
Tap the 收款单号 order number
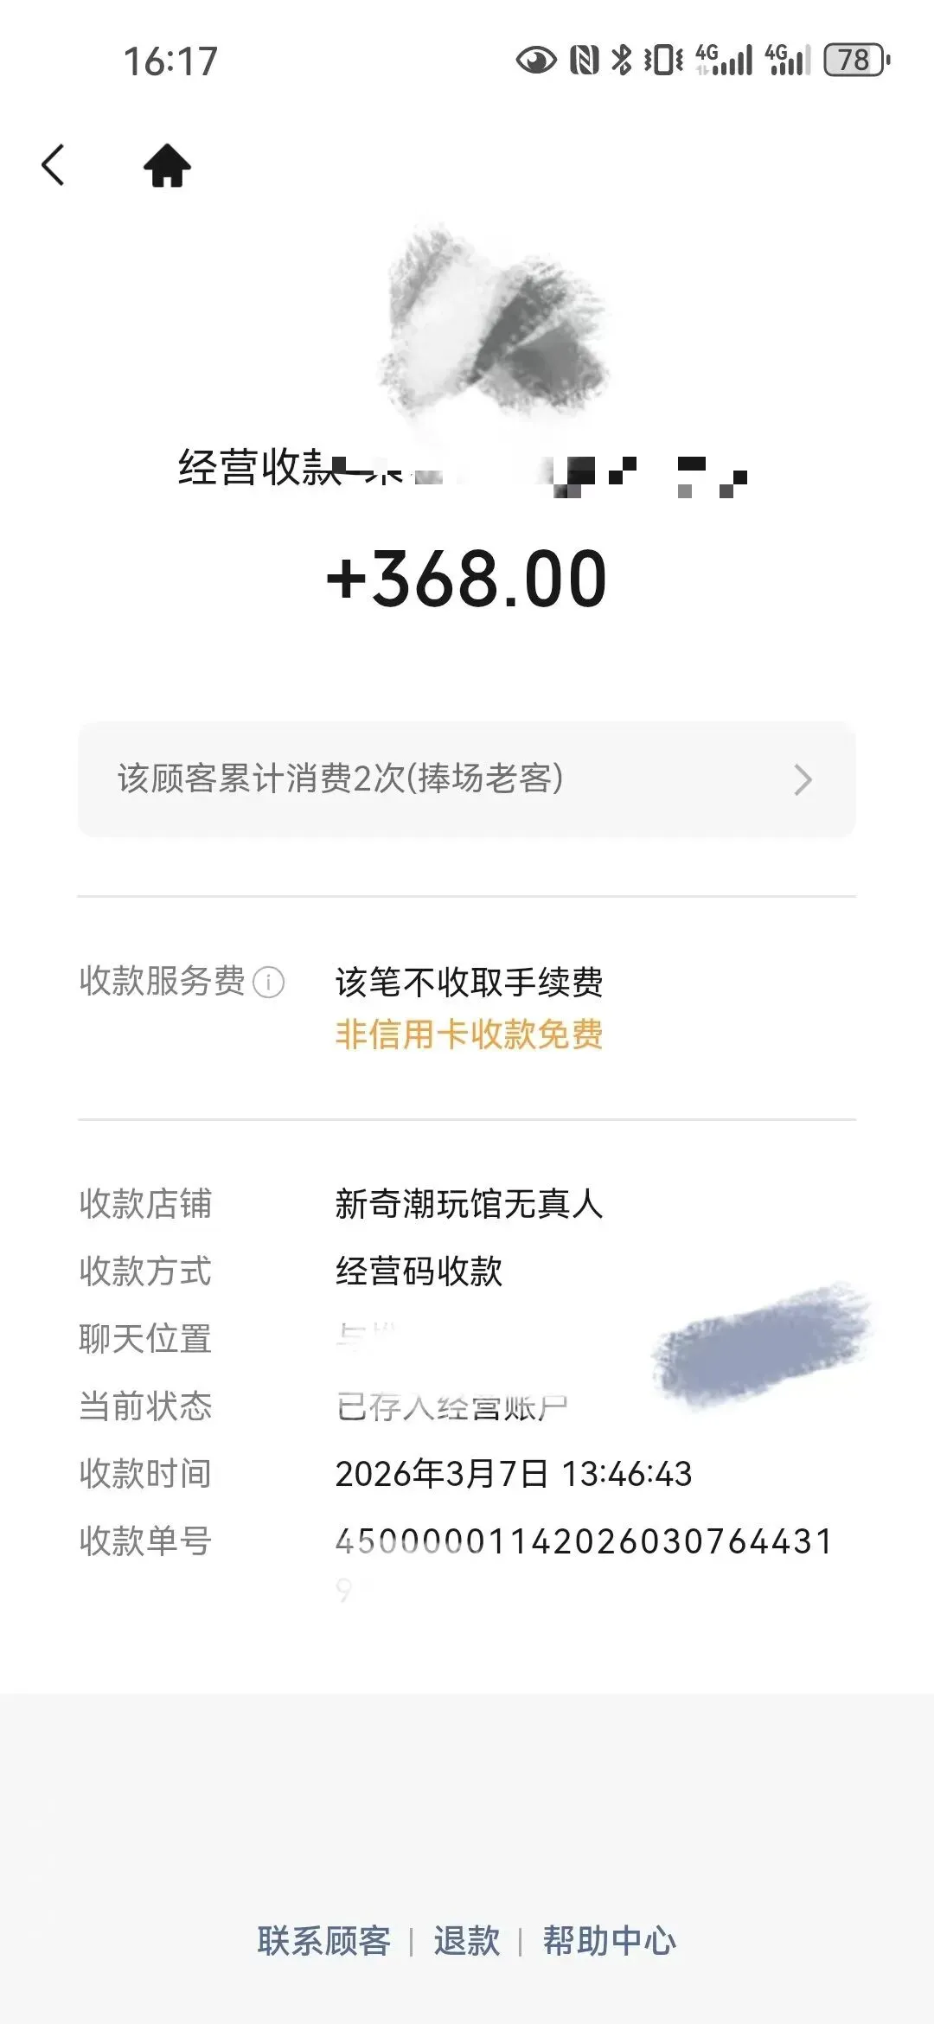pyautogui.click(x=584, y=1541)
